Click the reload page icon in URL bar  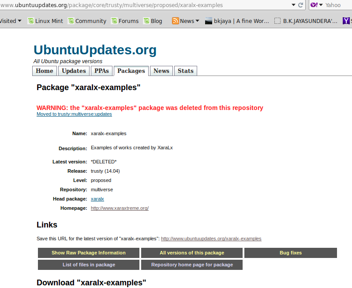point(300,5)
